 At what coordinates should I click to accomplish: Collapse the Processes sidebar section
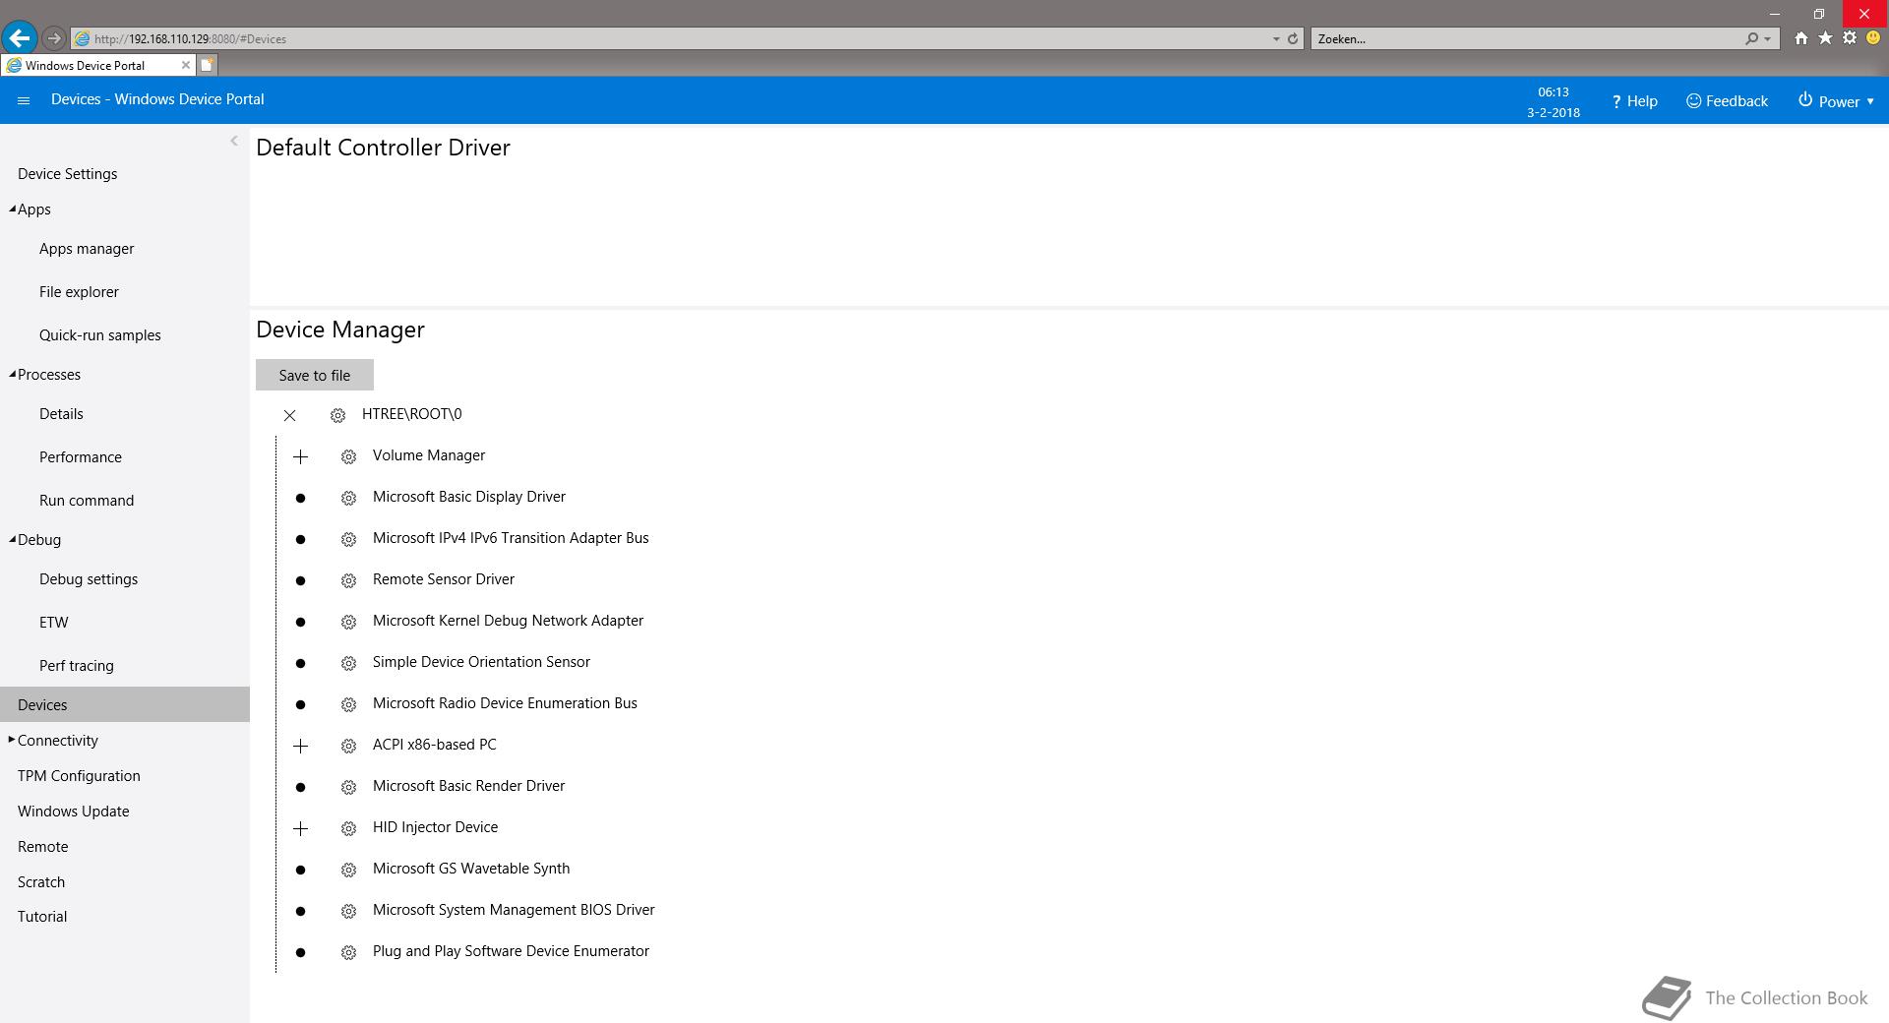tap(13, 374)
